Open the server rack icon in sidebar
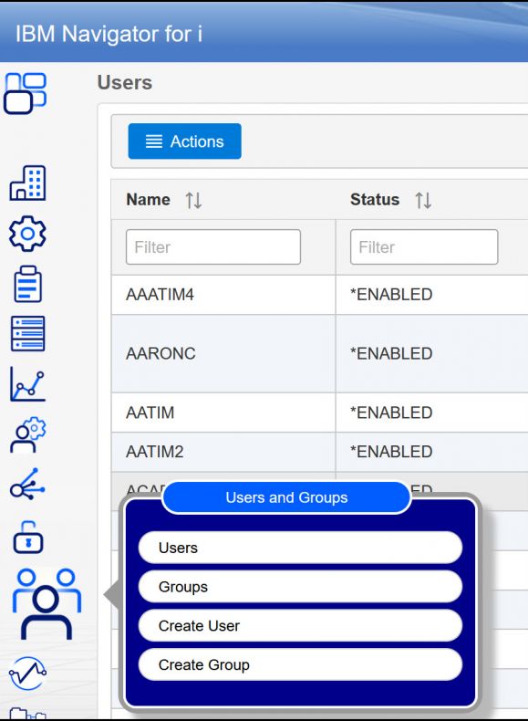 (x=27, y=333)
